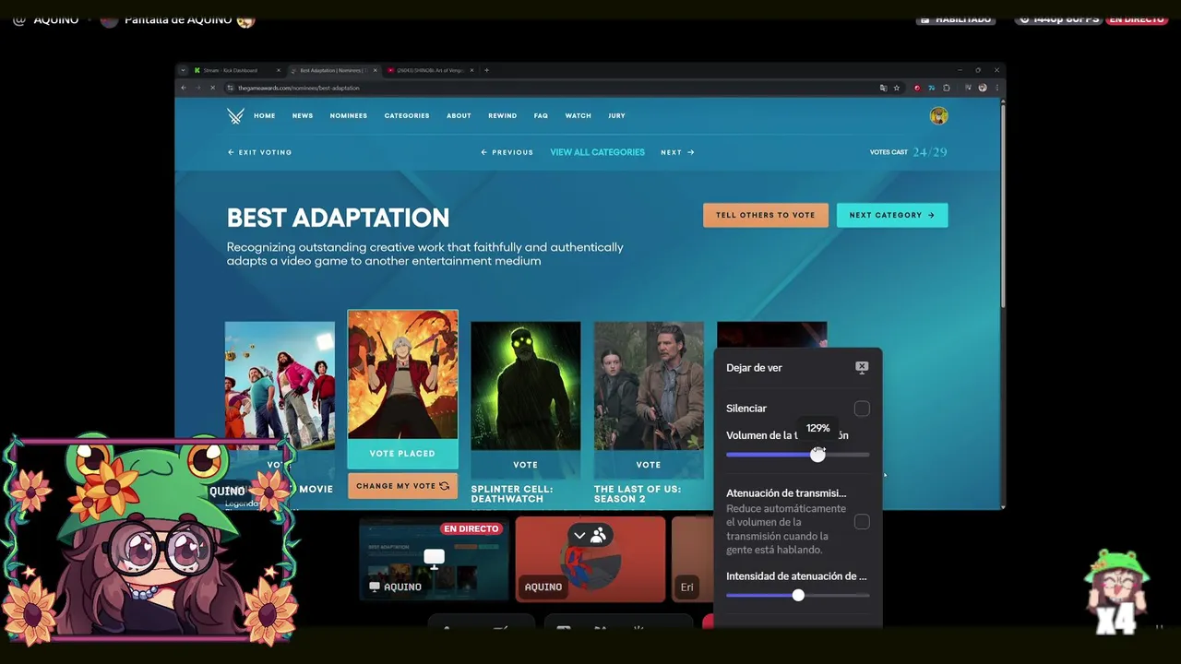Adjust the Intensidad de atenuación slider
Image resolution: width=1181 pixels, height=664 pixels.
[x=797, y=596]
